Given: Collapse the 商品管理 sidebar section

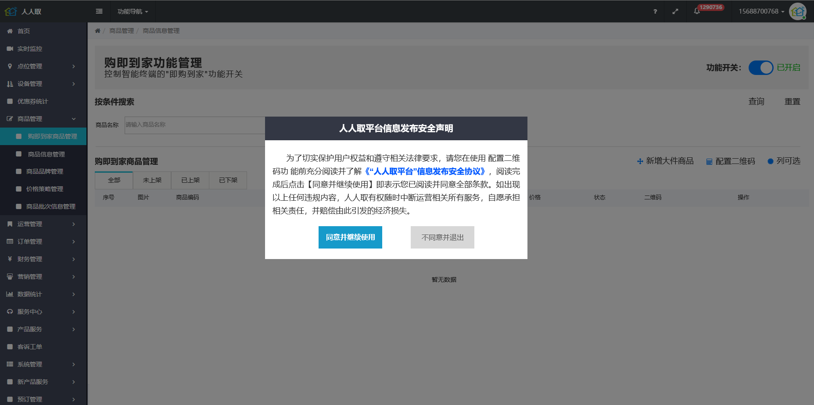Looking at the screenshot, I should [43, 119].
